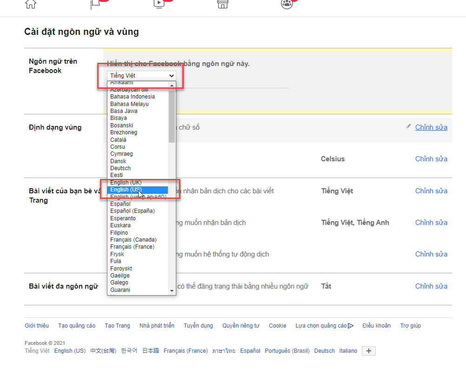
Task: Select Dansk language option
Action: point(118,161)
